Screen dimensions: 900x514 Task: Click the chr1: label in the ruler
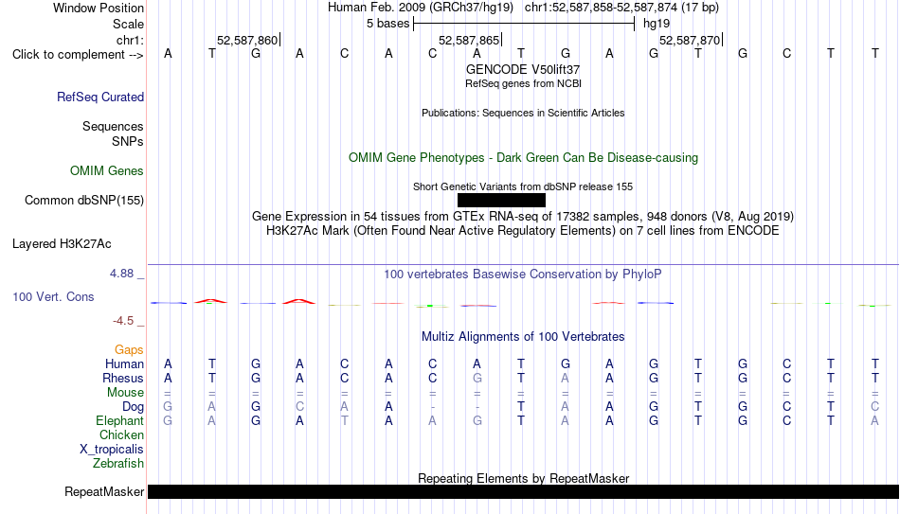pos(131,40)
